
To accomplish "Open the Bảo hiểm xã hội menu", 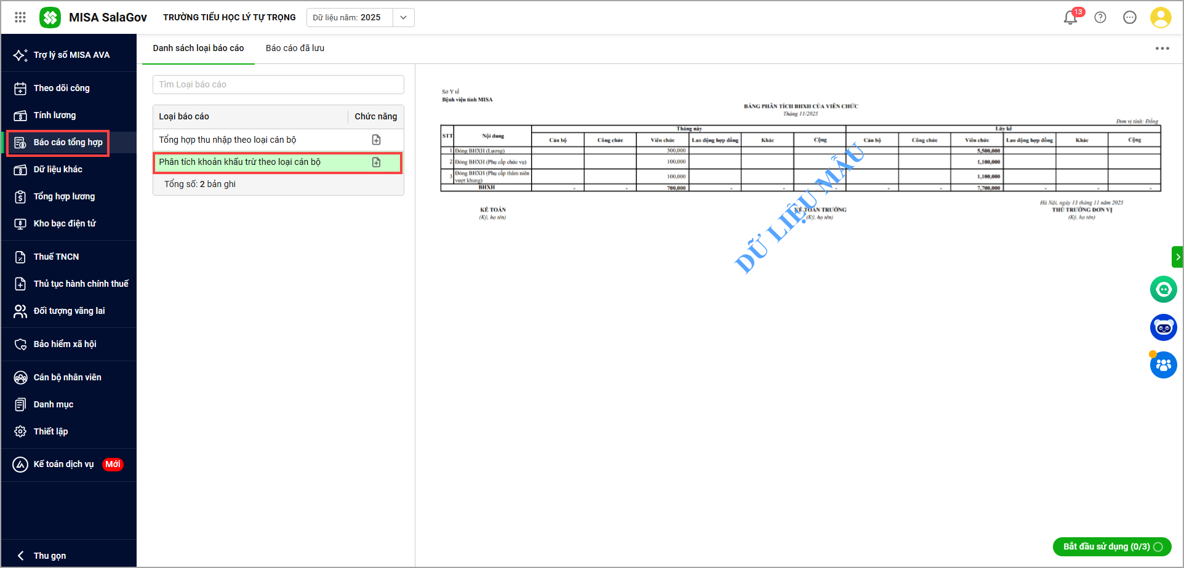I will pos(65,344).
